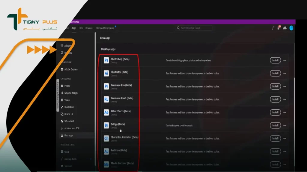Image resolution: width=307 pixels, height=172 pixels.
Task: Click the Illustrator (Beta) app icon
Action: 106,73
